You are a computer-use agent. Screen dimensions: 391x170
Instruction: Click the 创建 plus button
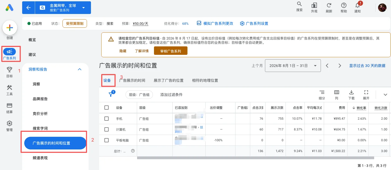tap(10, 28)
